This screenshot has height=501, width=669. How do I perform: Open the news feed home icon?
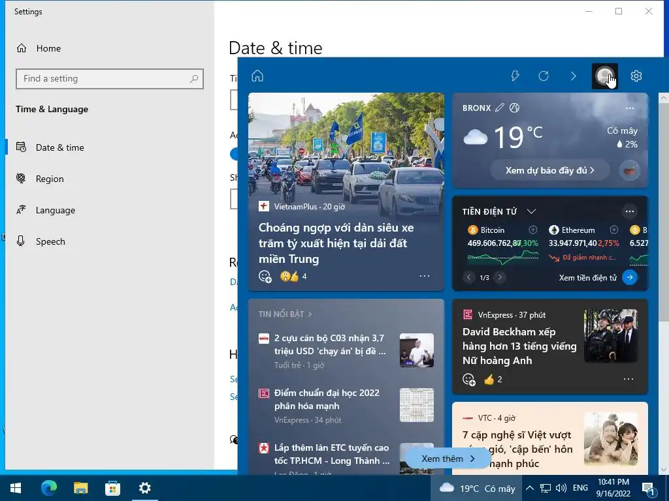tap(257, 76)
